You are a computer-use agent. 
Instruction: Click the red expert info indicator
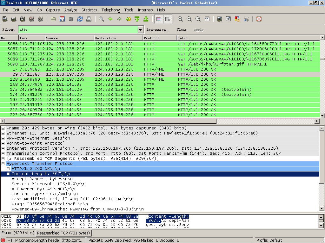(x=3, y=240)
